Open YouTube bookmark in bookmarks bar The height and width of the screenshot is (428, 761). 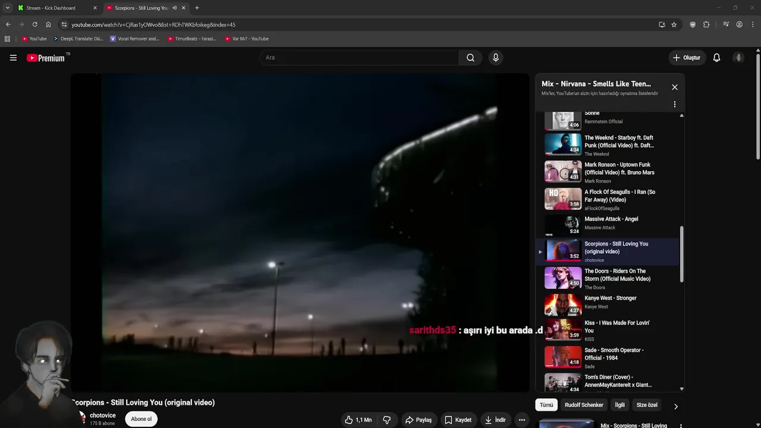(x=34, y=39)
